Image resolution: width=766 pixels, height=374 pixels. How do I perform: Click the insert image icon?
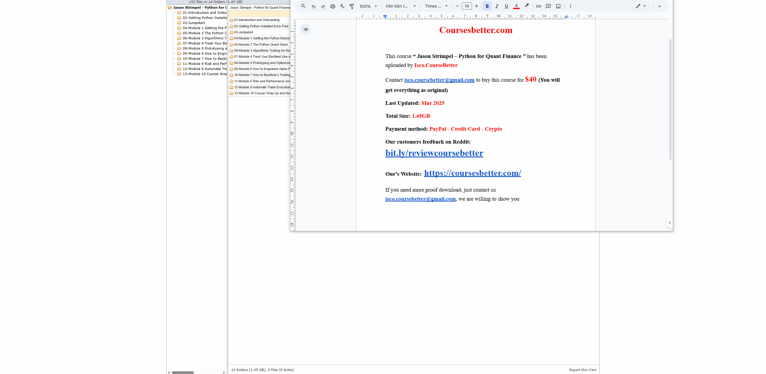[558, 6]
